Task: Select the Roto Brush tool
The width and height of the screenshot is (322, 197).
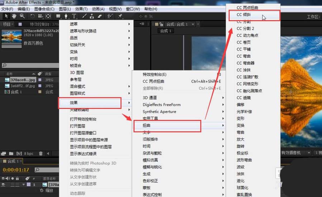Action: (x=110, y=16)
